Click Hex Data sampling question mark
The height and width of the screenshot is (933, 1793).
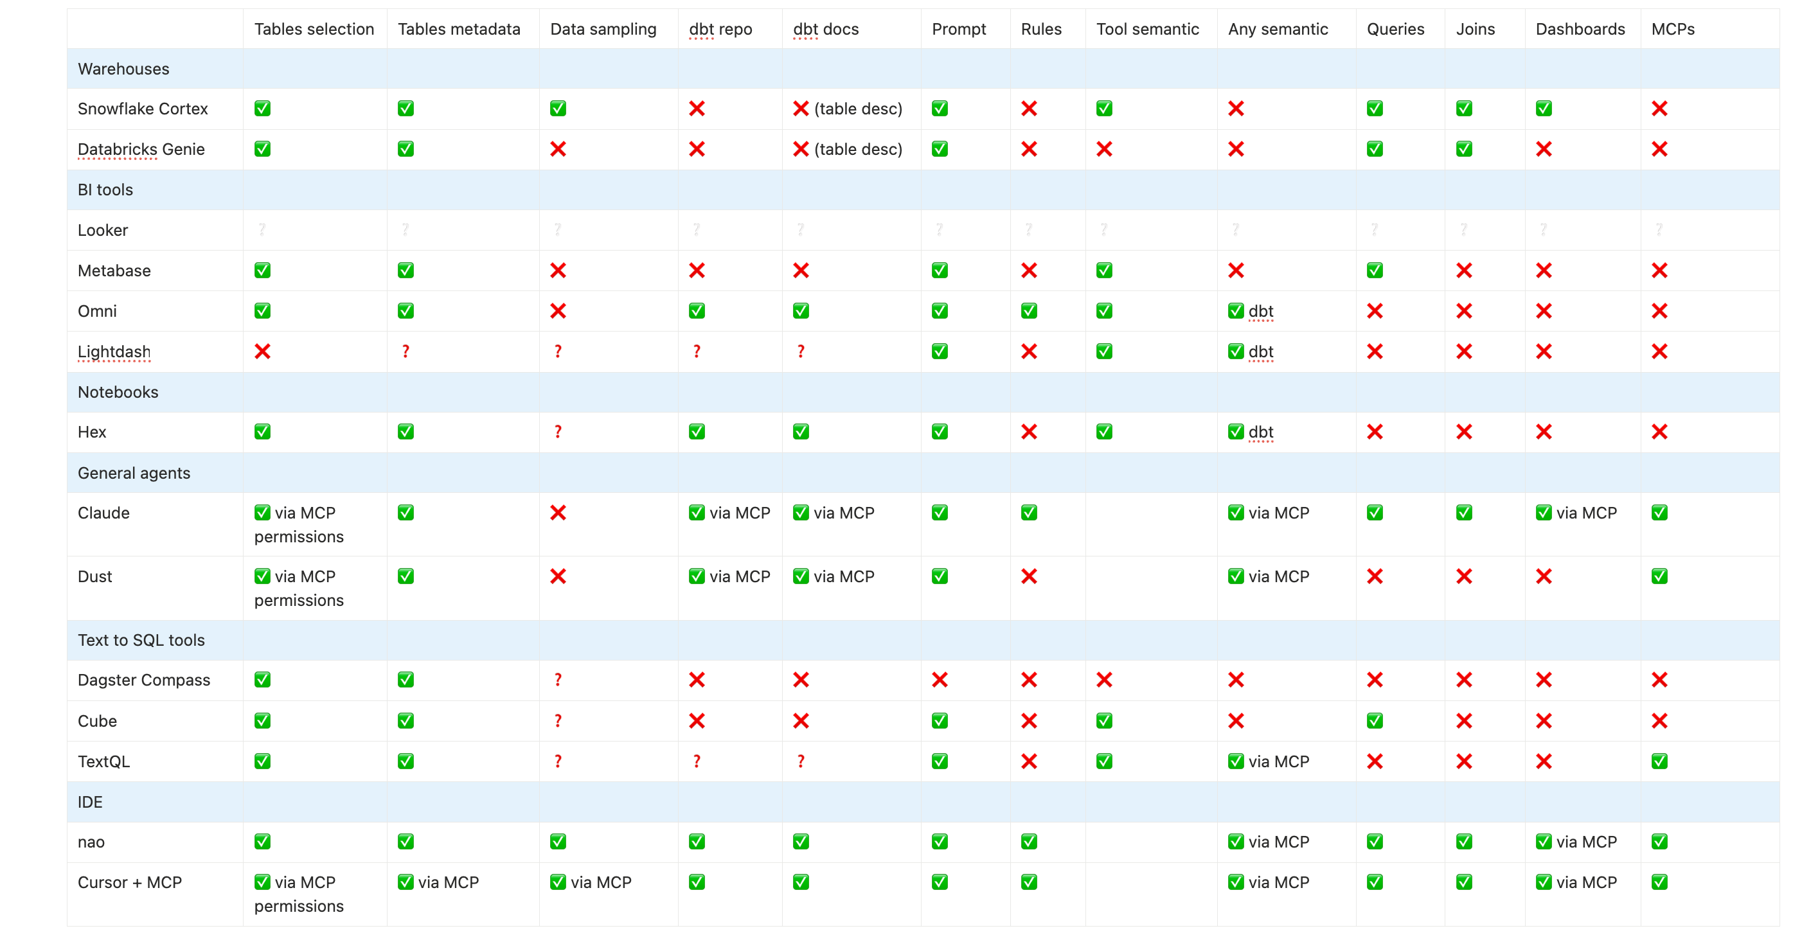click(x=558, y=432)
